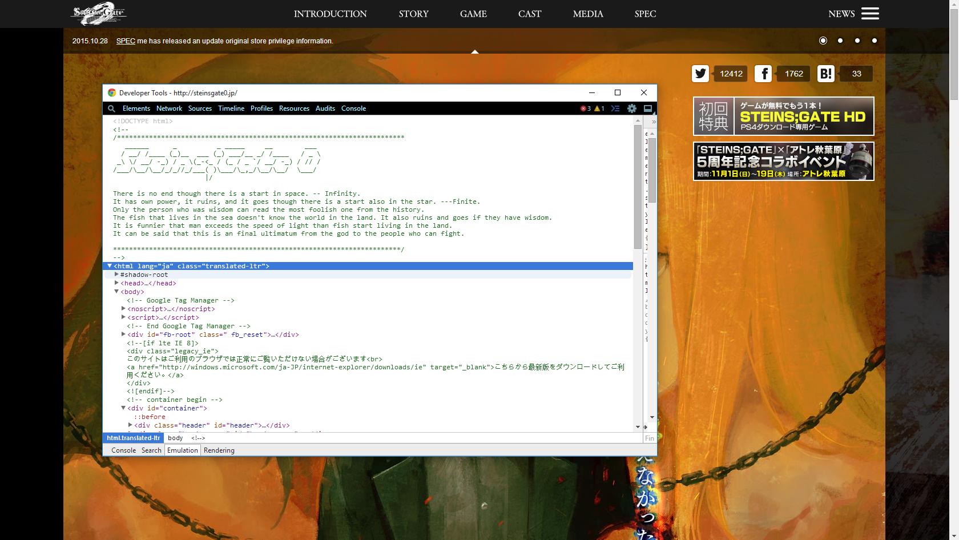Go to the STORY page
The image size is (959, 540).
(x=413, y=14)
